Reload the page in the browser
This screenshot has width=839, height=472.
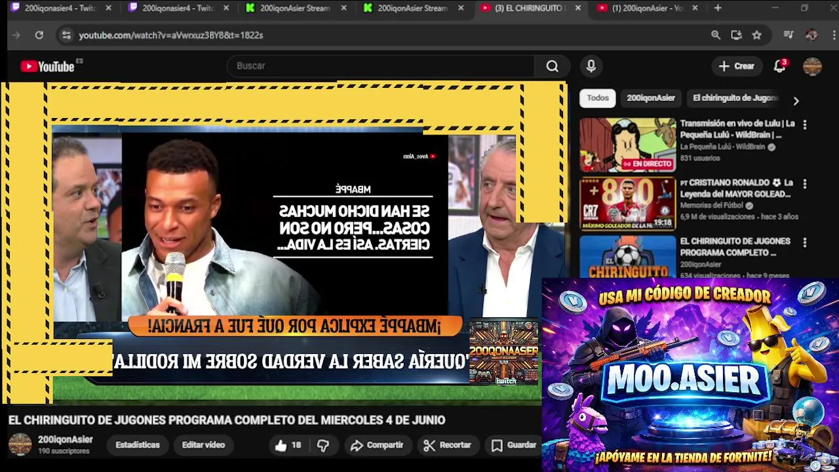click(39, 35)
